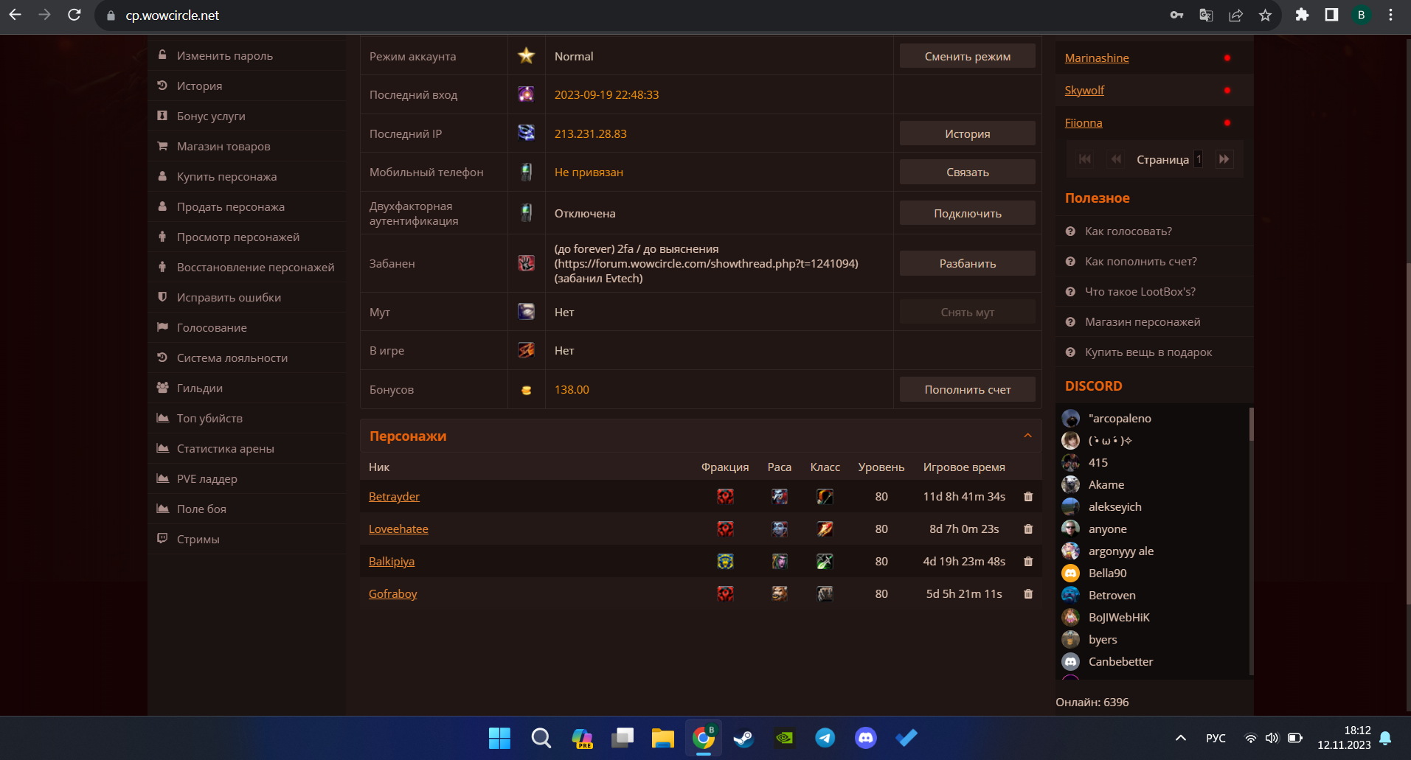Open Chrome extensions puzzle icon
This screenshot has height=760, width=1411.
1302,15
